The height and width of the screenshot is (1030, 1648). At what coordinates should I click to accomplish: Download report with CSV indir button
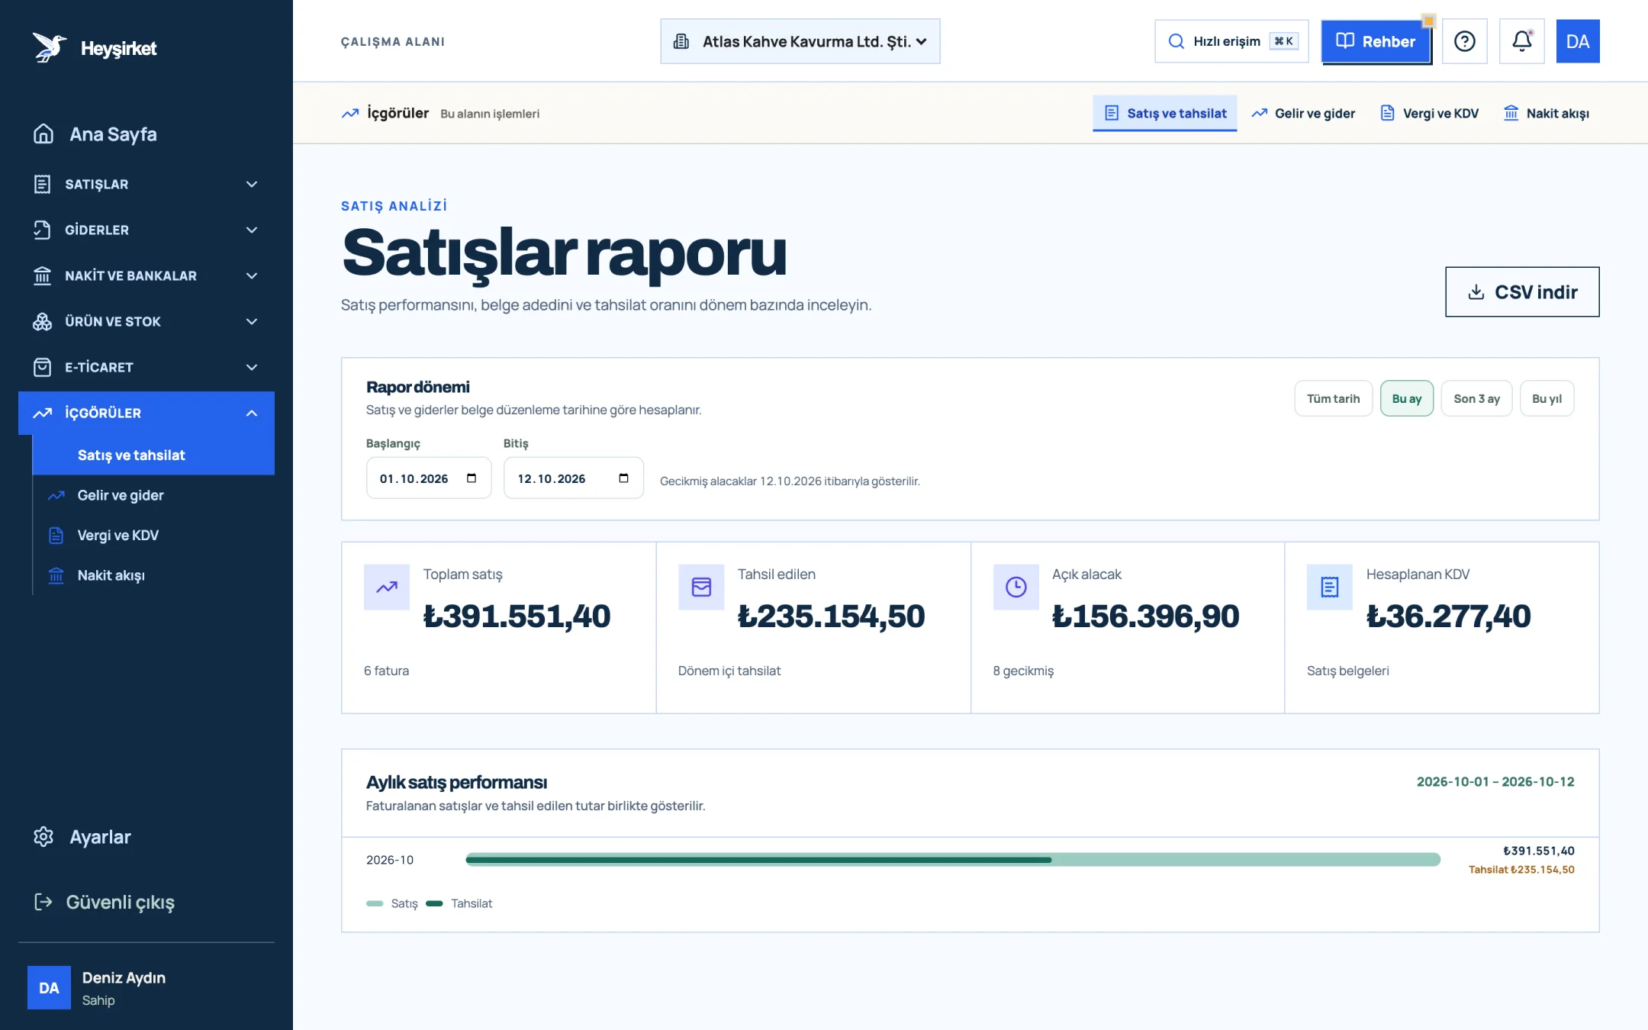tap(1522, 291)
